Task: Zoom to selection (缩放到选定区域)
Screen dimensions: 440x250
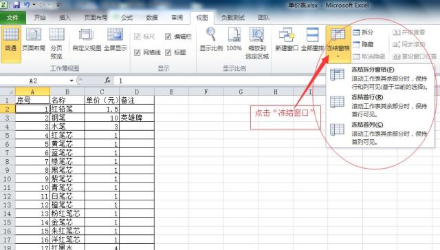Action: 256,43
